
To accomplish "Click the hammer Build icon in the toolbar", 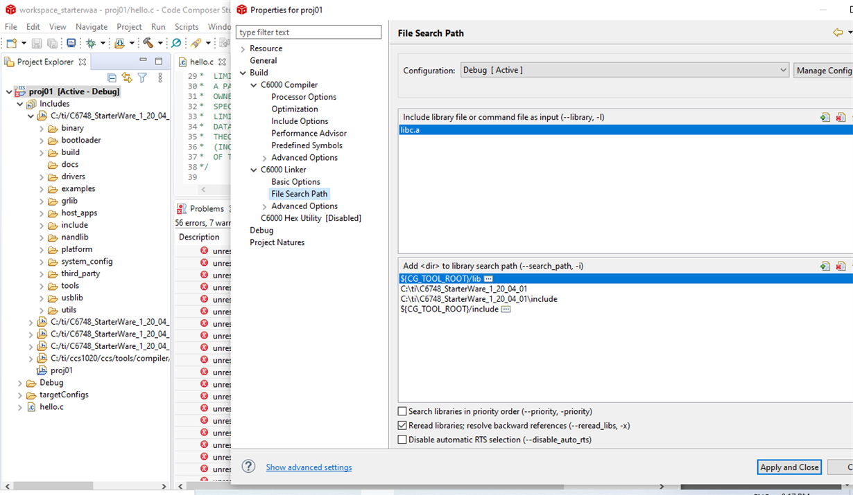I will [148, 43].
